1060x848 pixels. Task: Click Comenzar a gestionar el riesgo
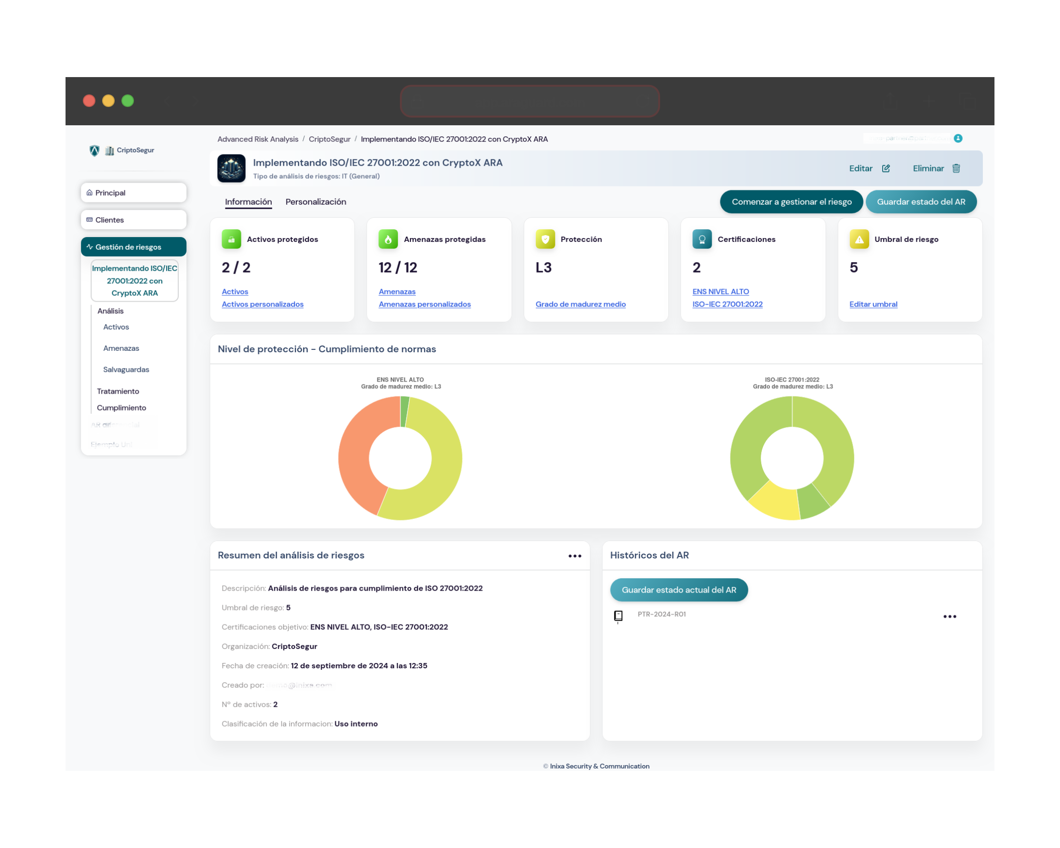[x=791, y=201]
